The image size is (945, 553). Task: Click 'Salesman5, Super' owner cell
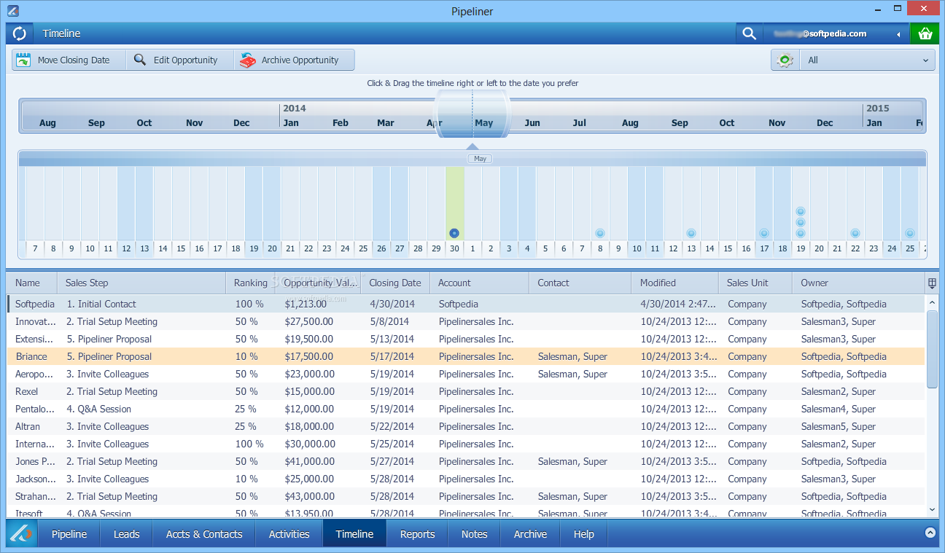839,426
